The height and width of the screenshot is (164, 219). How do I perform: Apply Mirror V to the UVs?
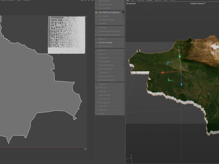pyautogui.click(x=109, y=54)
